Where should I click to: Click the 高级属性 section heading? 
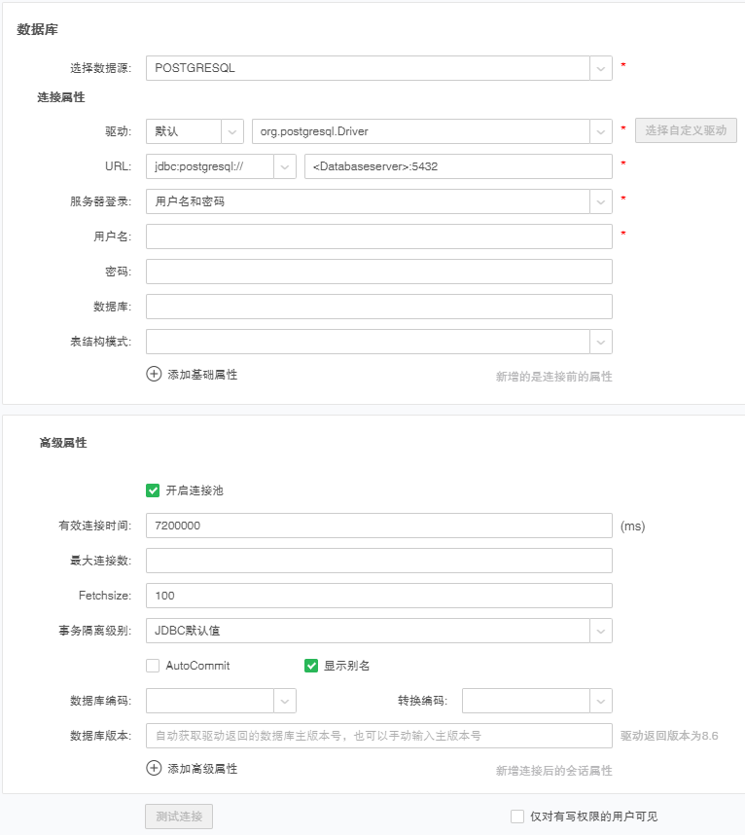[x=63, y=443]
